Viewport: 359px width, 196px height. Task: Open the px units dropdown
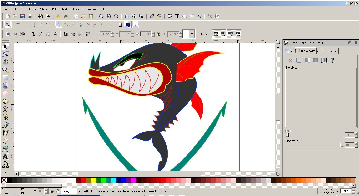coord(192,34)
